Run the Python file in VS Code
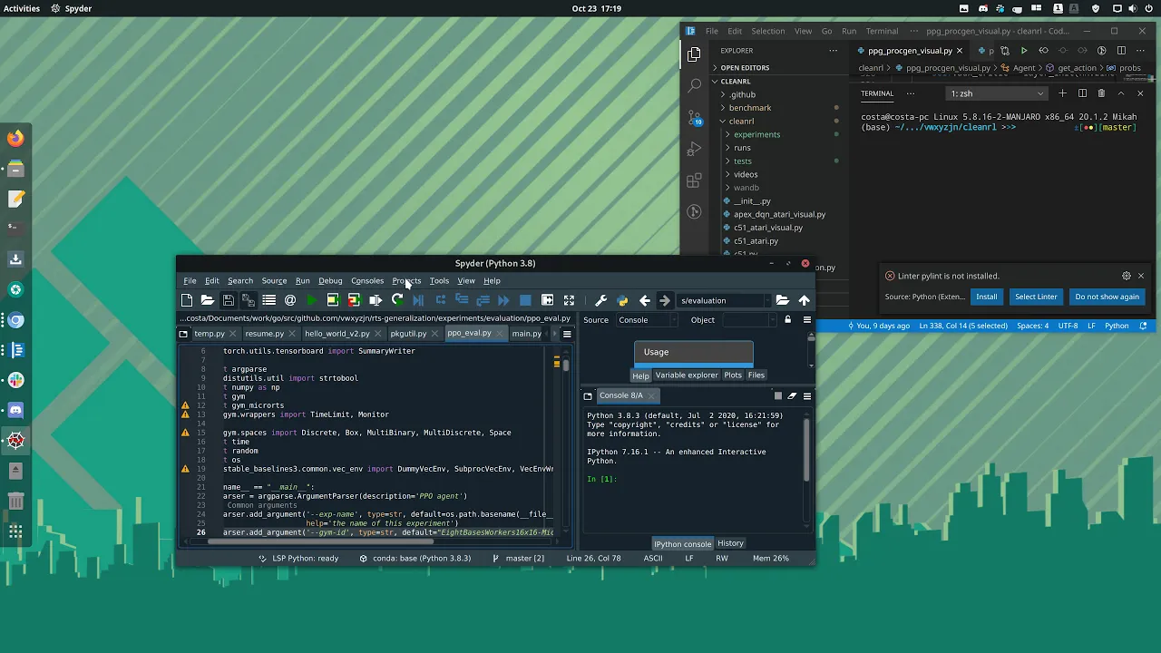Screen dimensions: 1161x653 [x=1024, y=51]
